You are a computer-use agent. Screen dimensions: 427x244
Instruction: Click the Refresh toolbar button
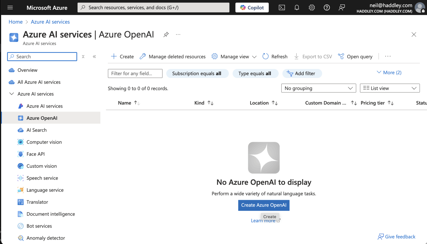[275, 56]
